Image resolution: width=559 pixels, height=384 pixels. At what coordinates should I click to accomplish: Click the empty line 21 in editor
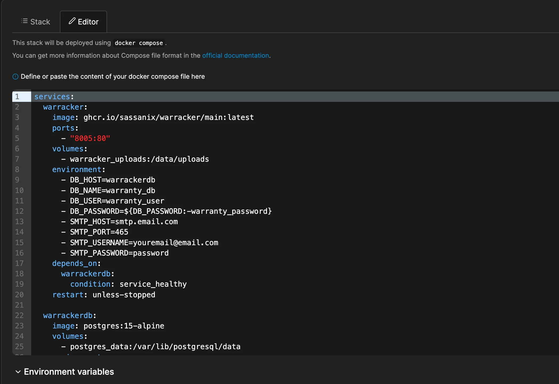(x=295, y=305)
